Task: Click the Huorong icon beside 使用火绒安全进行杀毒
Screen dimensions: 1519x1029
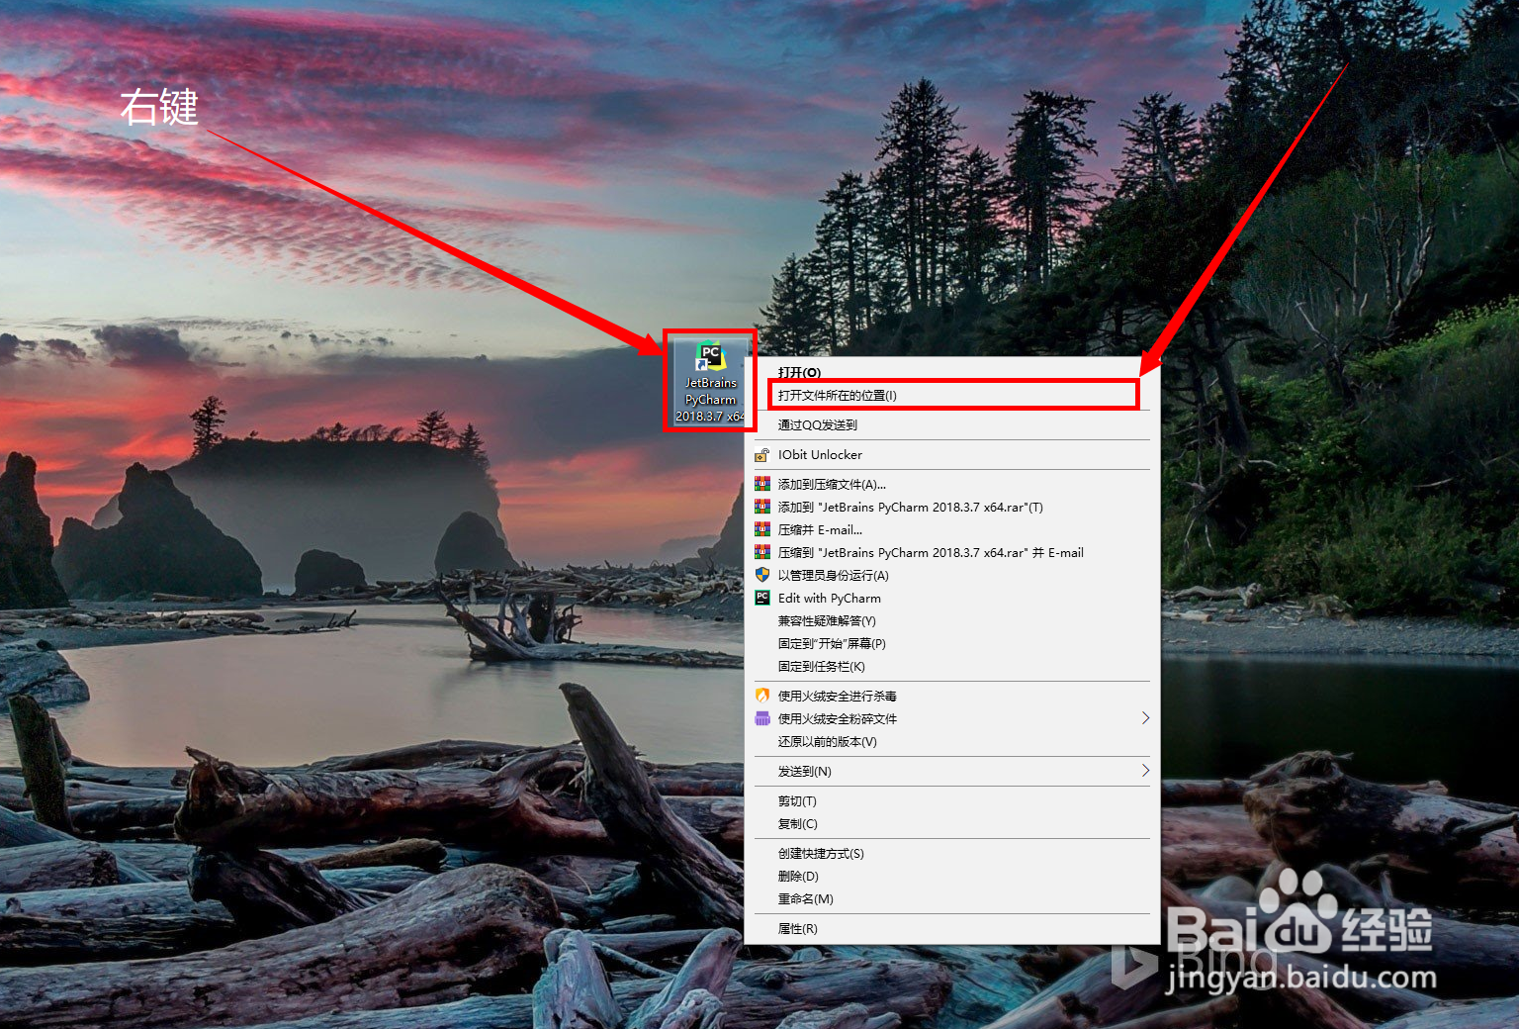Action: click(x=761, y=696)
